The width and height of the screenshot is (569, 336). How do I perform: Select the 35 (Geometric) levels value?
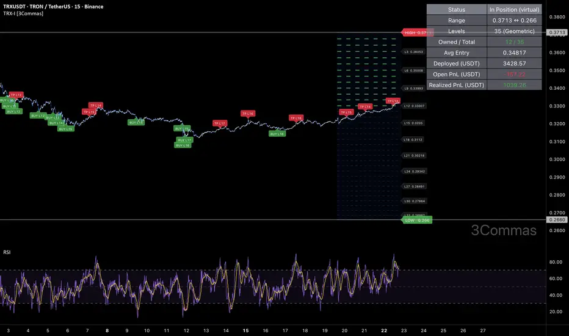click(x=514, y=31)
